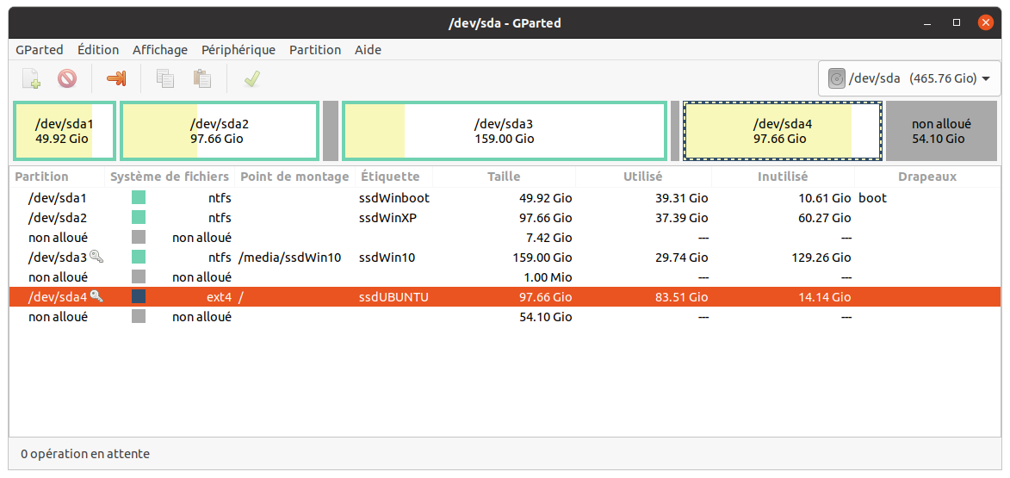This screenshot has height=478, width=1010.
Task: Click the Copy partition toolbar icon
Action: point(165,79)
